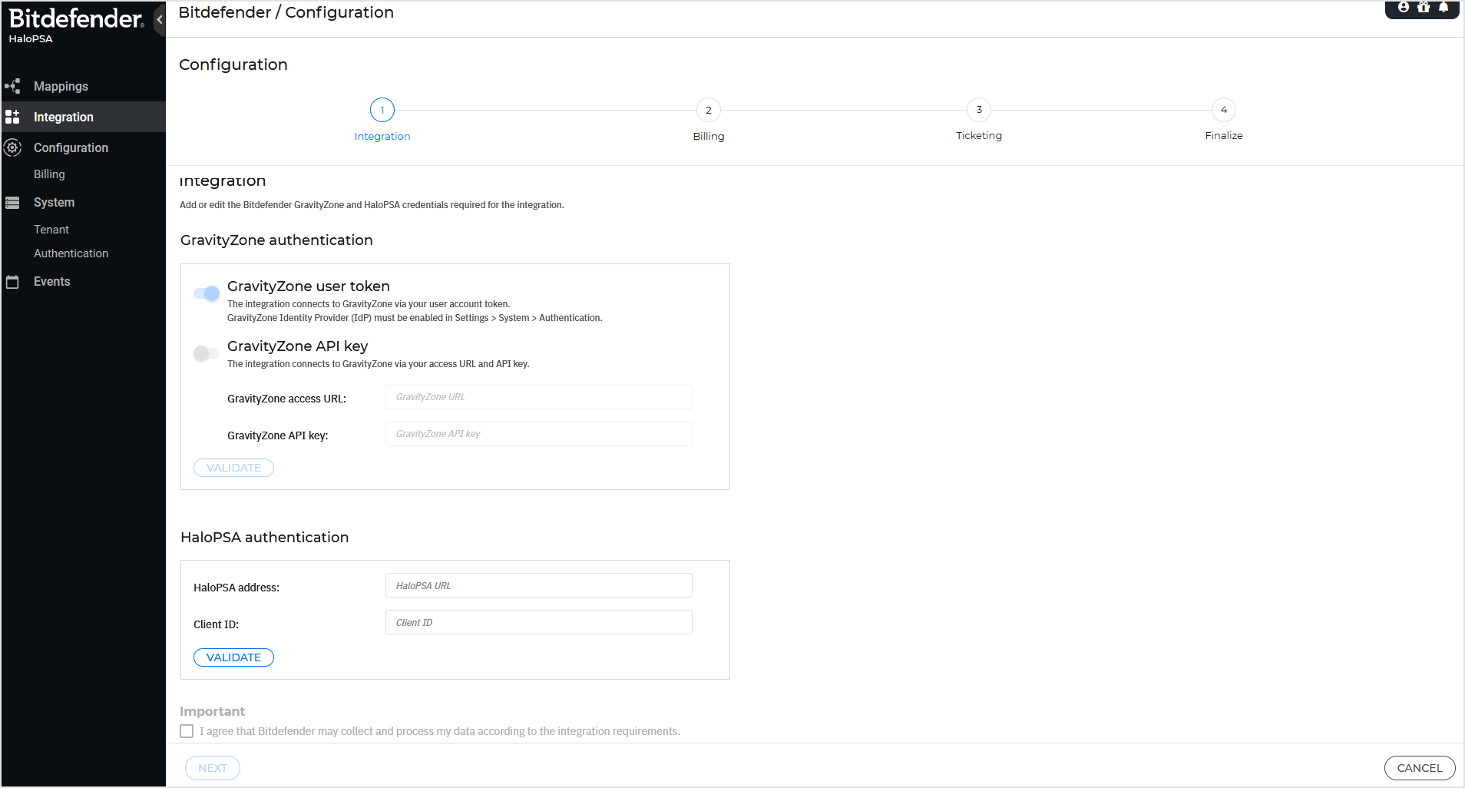Image resolution: width=1465 pixels, height=788 pixels.
Task: Enable the GravityZone API key switch
Action: pyautogui.click(x=207, y=353)
